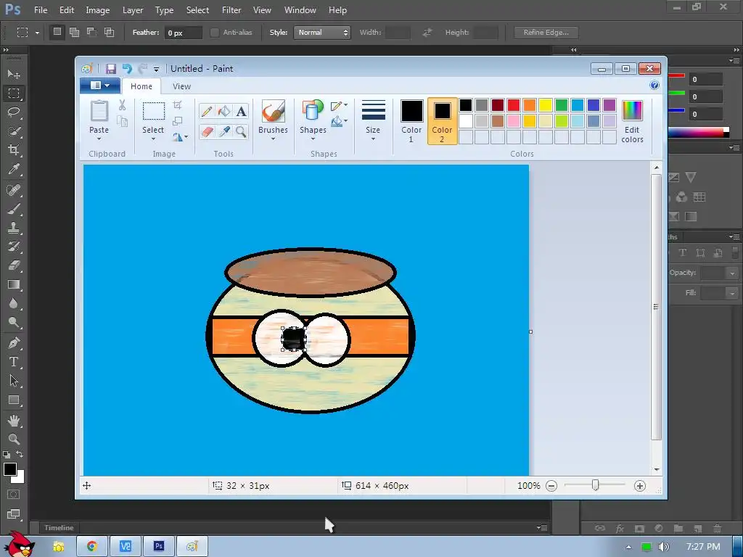The height and width of the screenshot is (557, 743).
Task: Open the Style dropdown set to Normal
Action: (322, 32)
